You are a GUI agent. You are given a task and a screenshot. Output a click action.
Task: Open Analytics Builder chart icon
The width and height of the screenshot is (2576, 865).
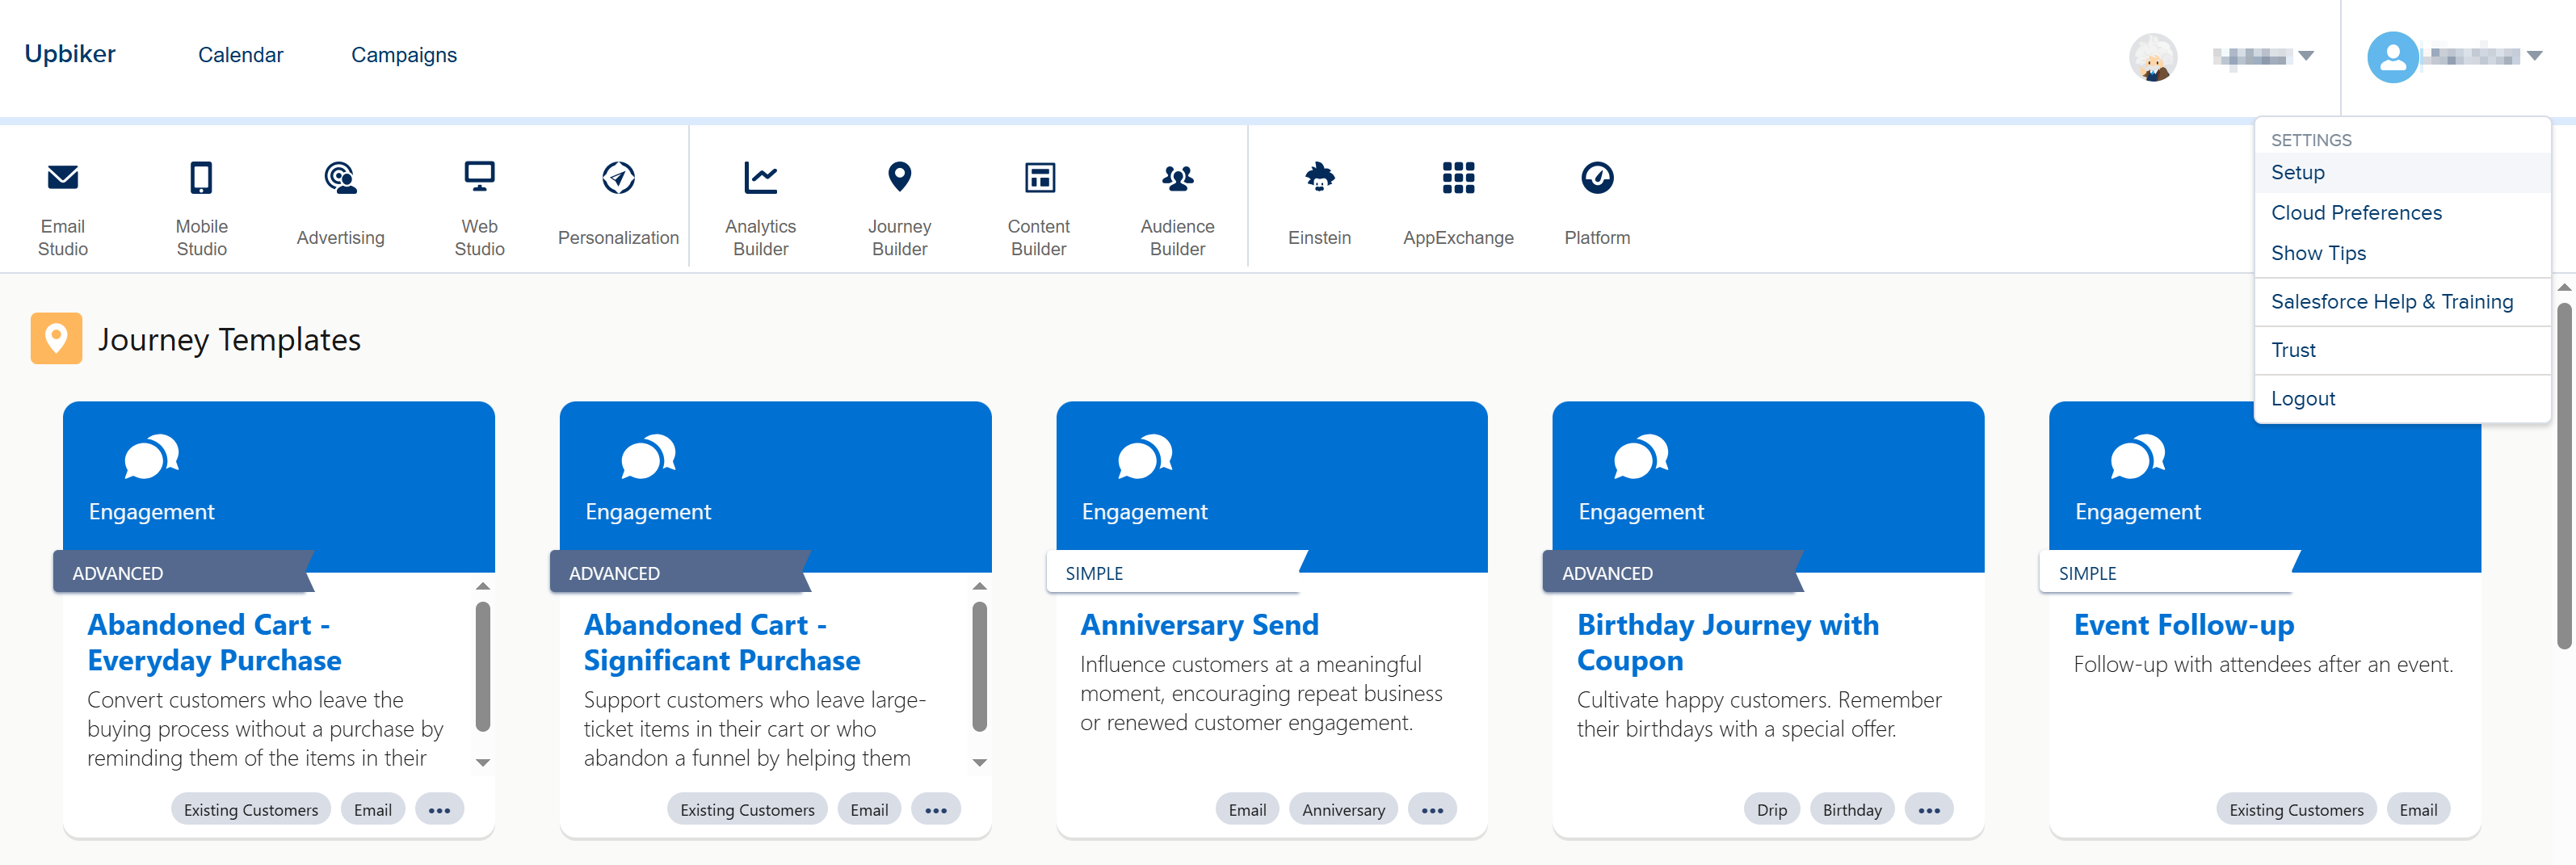760,177
